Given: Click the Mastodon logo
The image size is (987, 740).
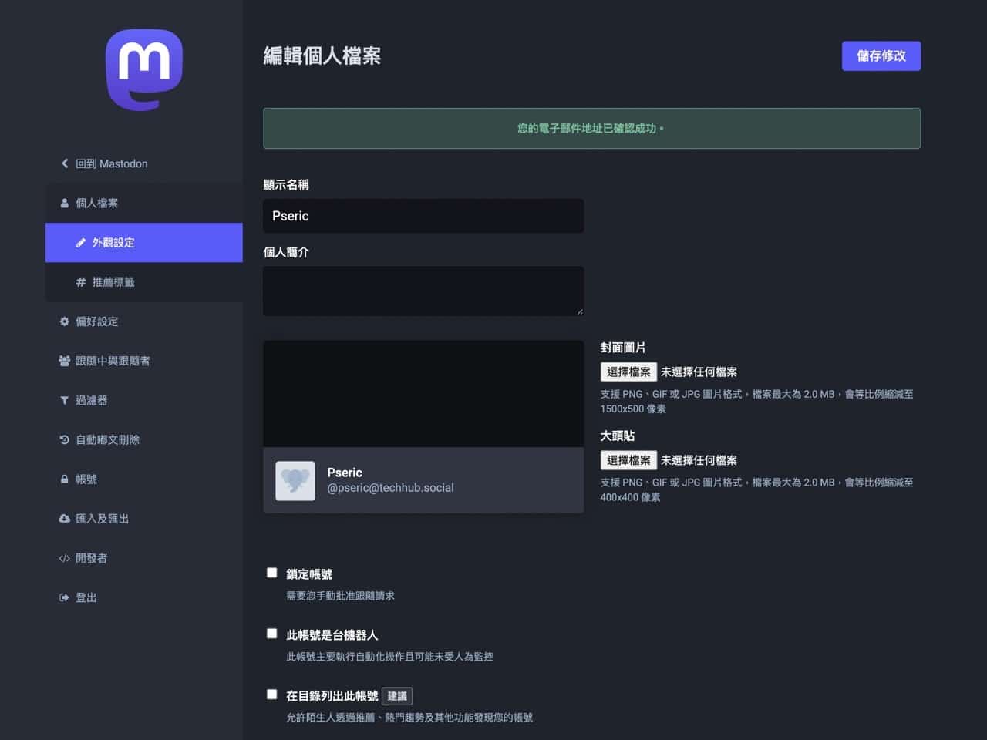Looking at the screenshot, I should tap(144, 69).
